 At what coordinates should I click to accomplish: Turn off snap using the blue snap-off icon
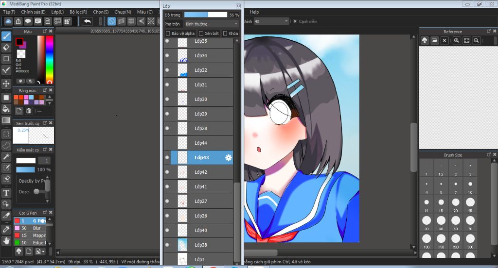pos(111,21)
